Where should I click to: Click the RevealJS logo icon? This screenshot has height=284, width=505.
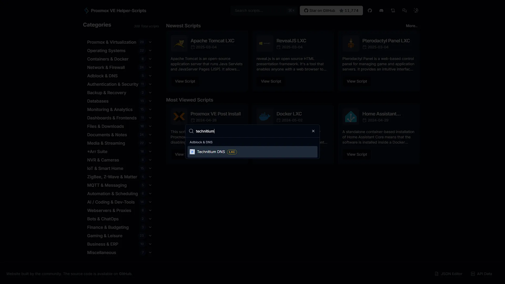pos(265,43)
